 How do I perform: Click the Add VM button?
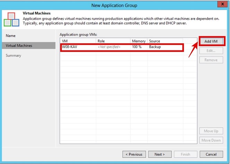[211, 41]
